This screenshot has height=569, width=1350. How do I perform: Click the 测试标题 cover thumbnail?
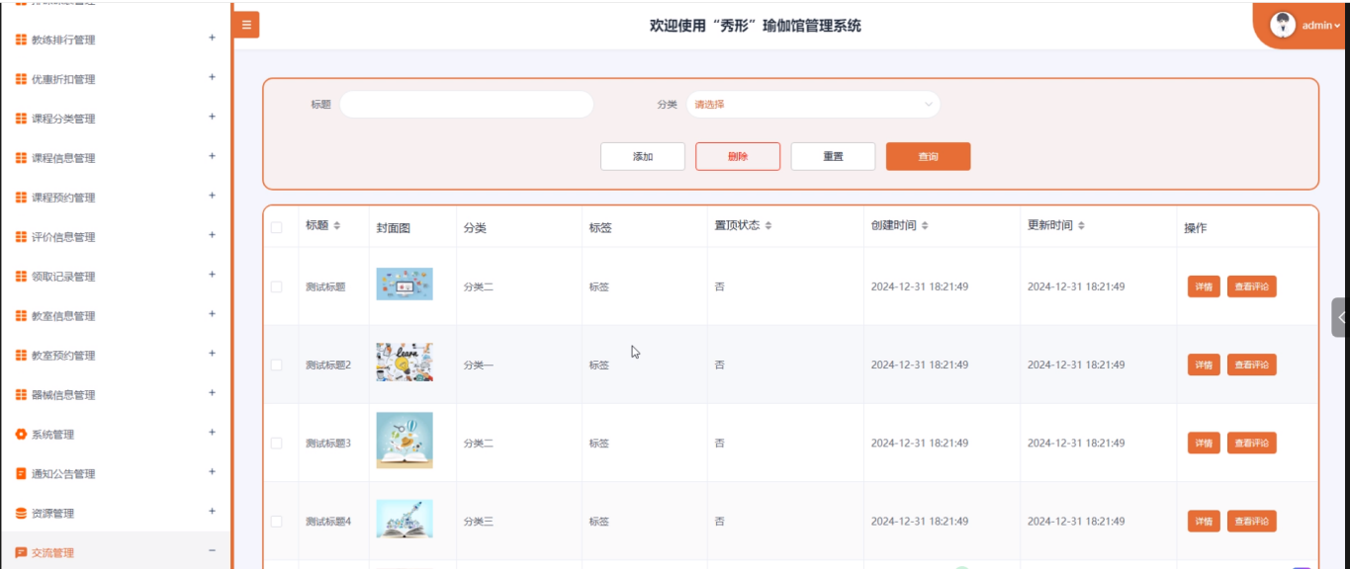point(405,284)
